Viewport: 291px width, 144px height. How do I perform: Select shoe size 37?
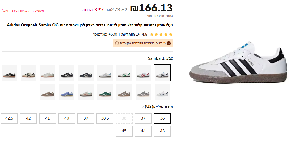(143, 118)
